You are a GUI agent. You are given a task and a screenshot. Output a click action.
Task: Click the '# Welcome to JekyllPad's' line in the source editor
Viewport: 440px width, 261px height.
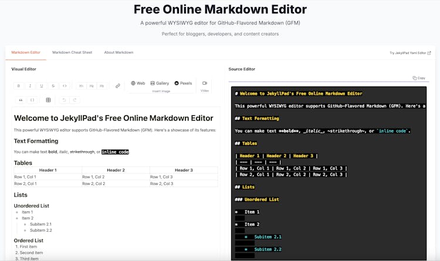(299, 94)
